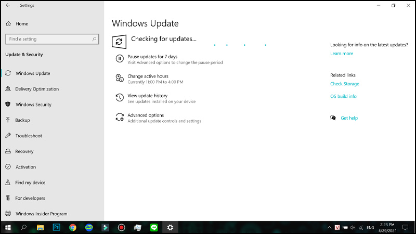Open the Windows Start menu
Viewport: 416px width, 234px height.
pyautogui.click(x=8, y=227)
